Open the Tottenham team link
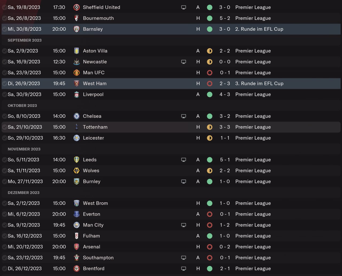 pos(95,127)
